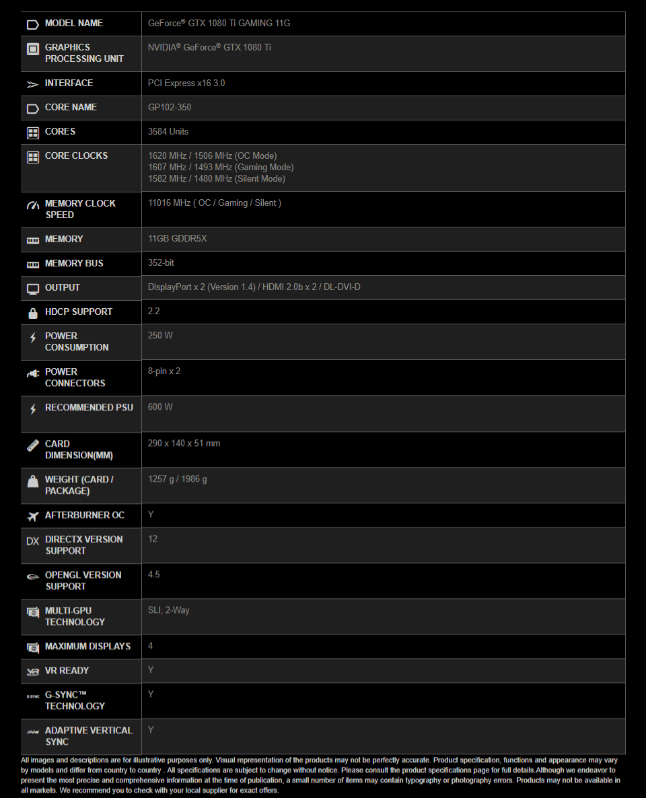Click the Interface arrow icon
Viewport: 646px width, 798px height.
point(32,84)
